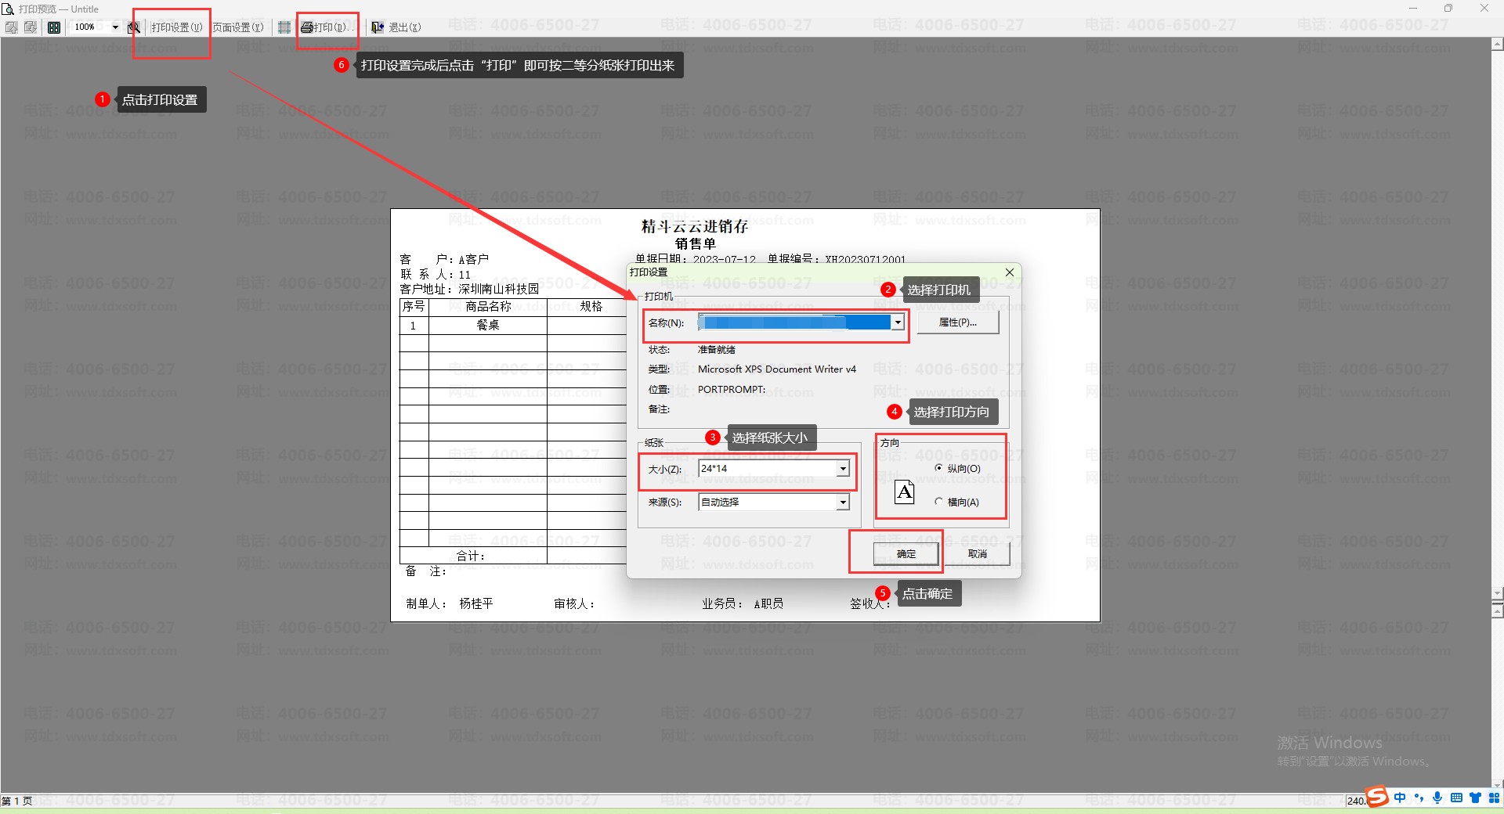Click the 商品名称 column header
1504x814 pixels.
pos(488,307)
